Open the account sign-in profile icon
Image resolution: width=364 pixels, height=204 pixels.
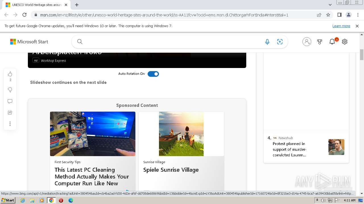[x=307, y=42]
